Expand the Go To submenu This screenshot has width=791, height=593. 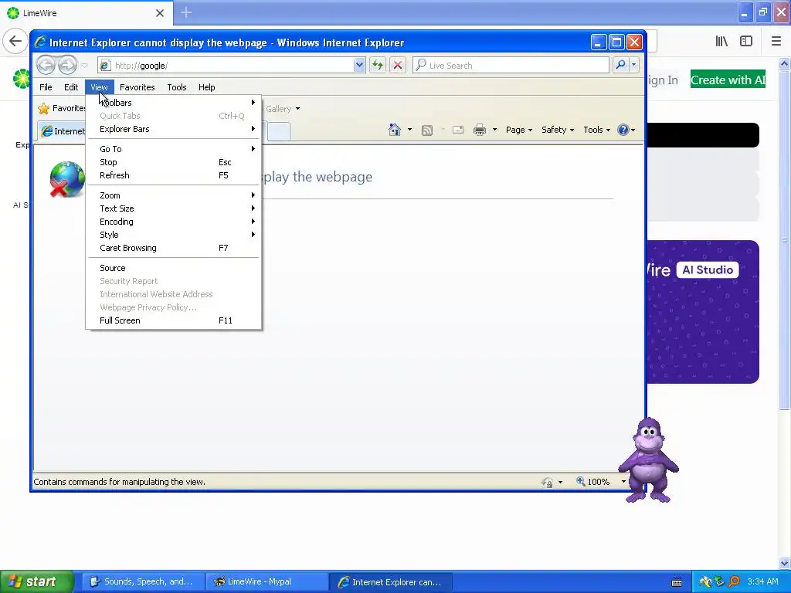pyautogui.click(x=174, y=149)
